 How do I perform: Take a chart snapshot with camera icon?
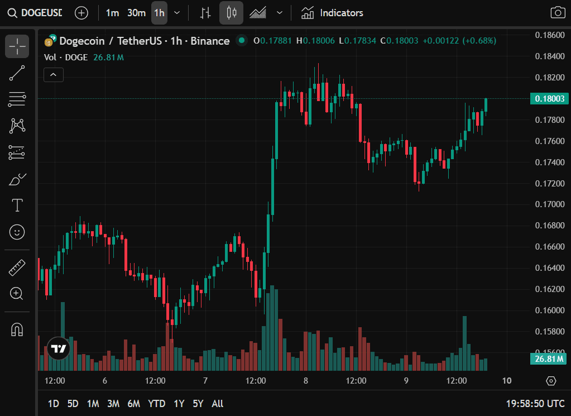pyautogui.click(x=557, y=13)
